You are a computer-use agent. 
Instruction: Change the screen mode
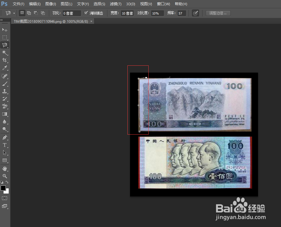4,206
